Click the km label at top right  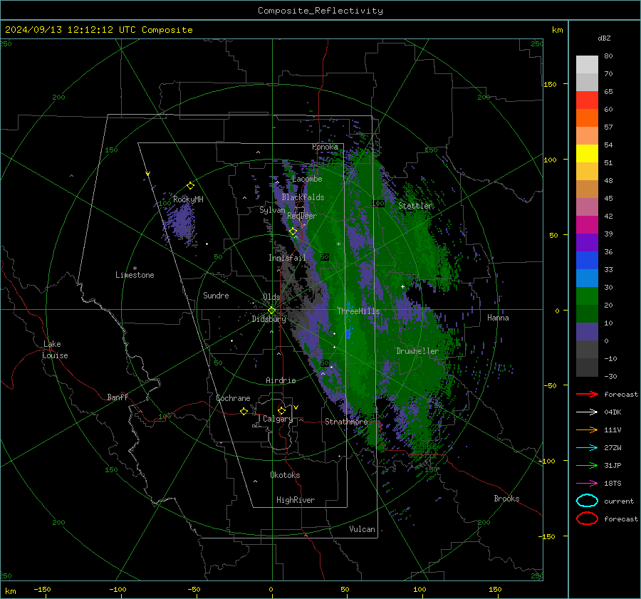[557, 30]
